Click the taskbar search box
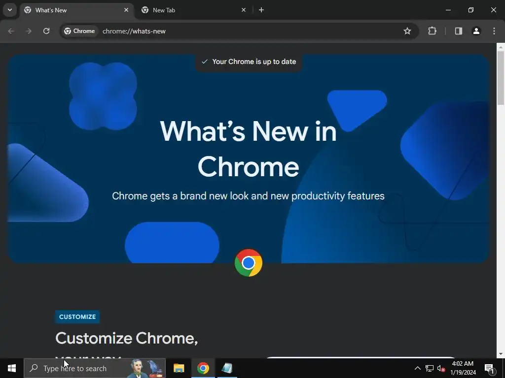Viewport: 505px width, 378px height. 95,368
